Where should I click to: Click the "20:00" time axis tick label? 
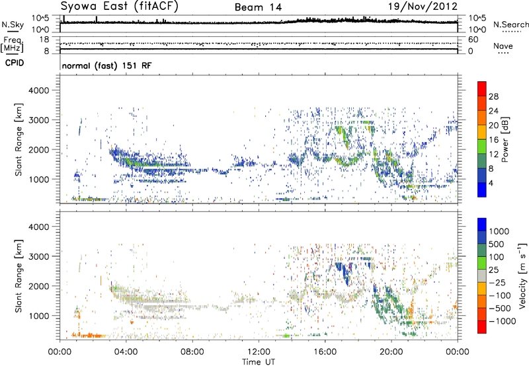coord(391,352)
